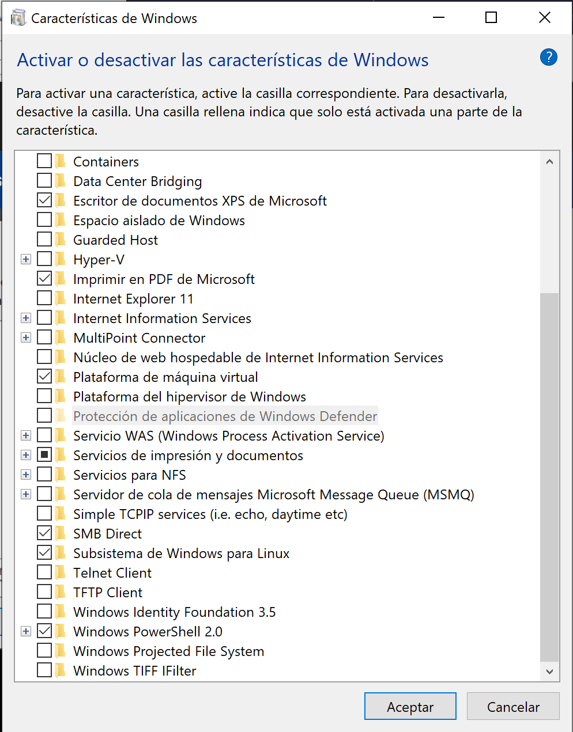Check the Servicios para NFS checkbox
Viewport: 573px width, 732px height.
click(44, 474)
